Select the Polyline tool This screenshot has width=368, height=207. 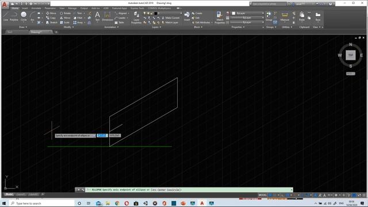coord(14,17)
